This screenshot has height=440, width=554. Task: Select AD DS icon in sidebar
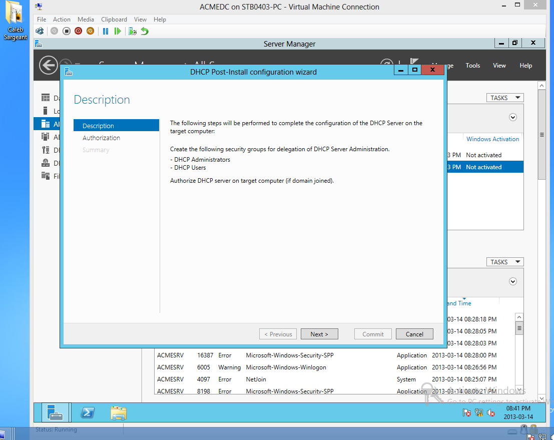(46, 137)
